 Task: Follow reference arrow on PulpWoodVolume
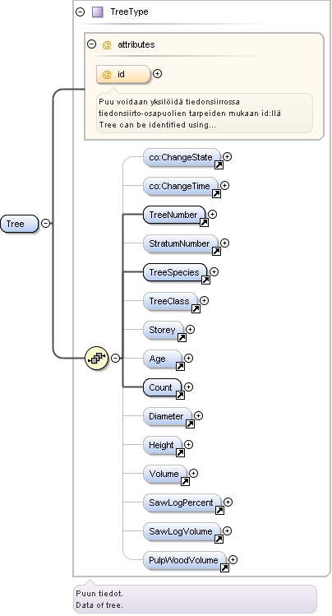pyautogui.click(x=224, y=568)
